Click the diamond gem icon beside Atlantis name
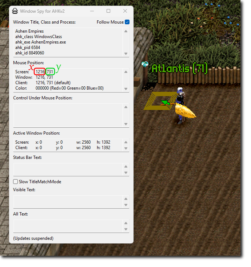251x267 pixels. point(145,64)
